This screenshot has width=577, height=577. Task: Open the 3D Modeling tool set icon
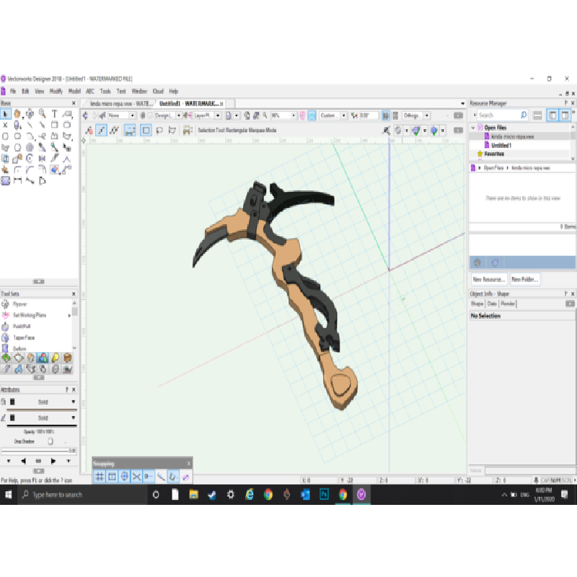click(43, 358)
